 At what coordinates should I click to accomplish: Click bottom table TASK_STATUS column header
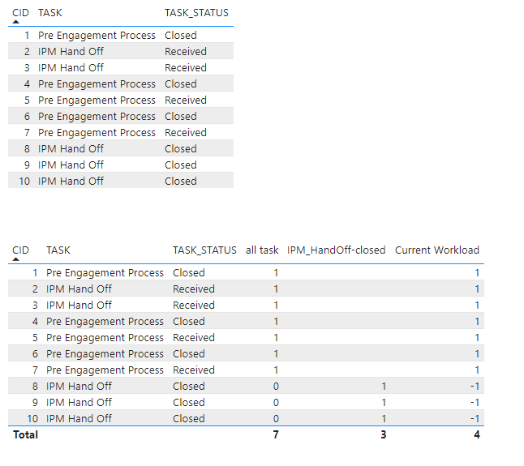(204, 250)
